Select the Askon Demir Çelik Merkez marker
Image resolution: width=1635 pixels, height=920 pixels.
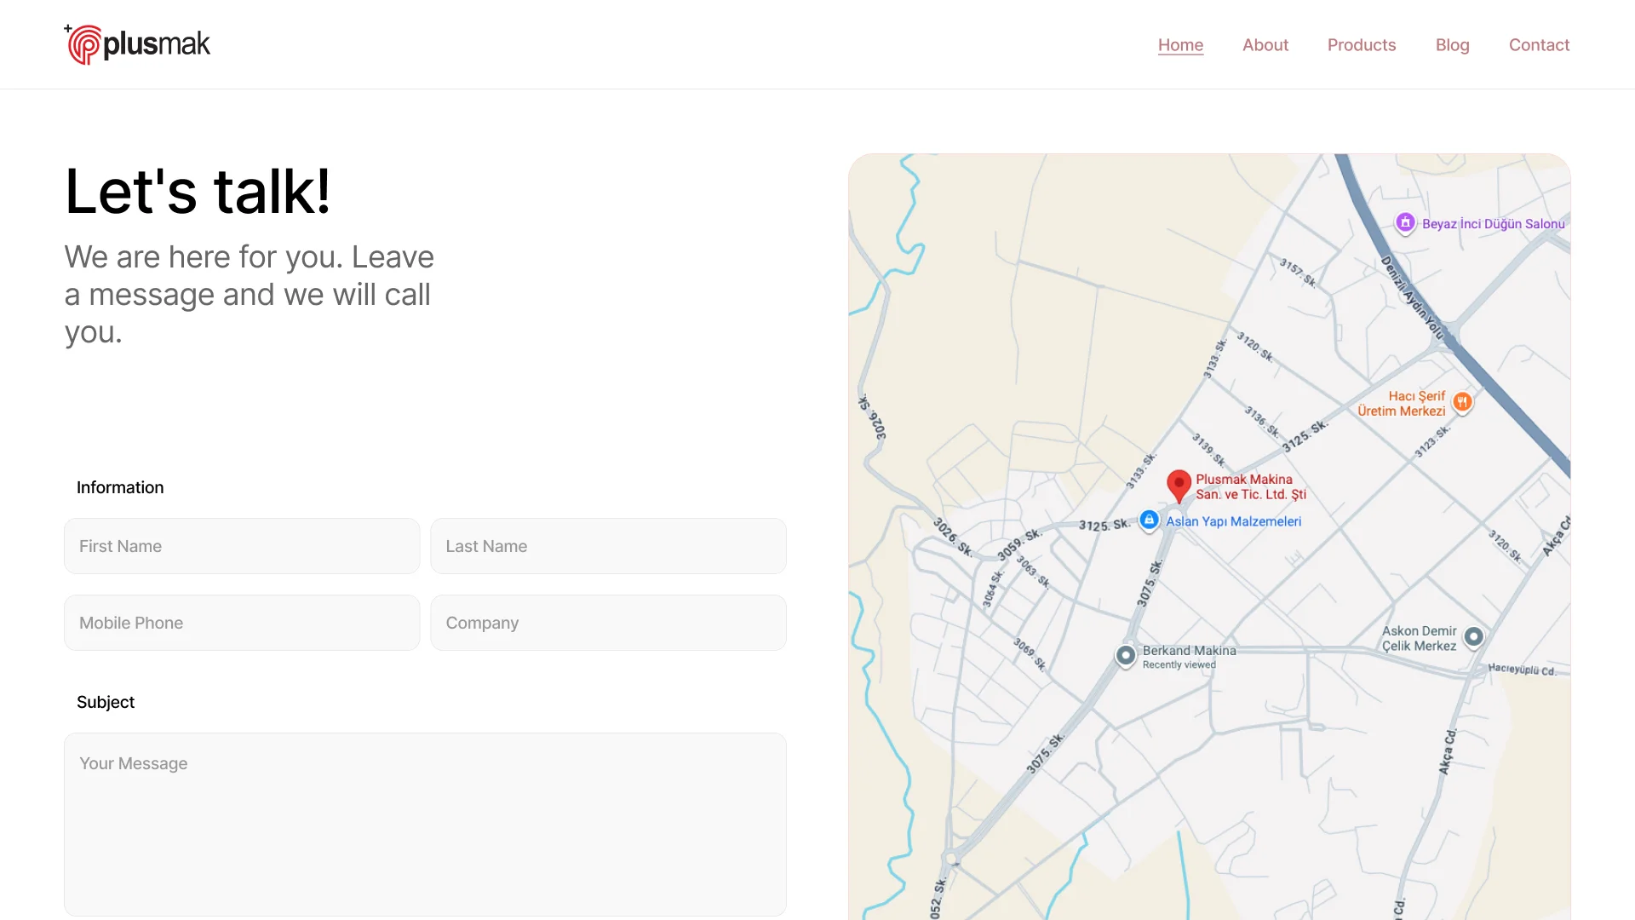[1473, 636]
